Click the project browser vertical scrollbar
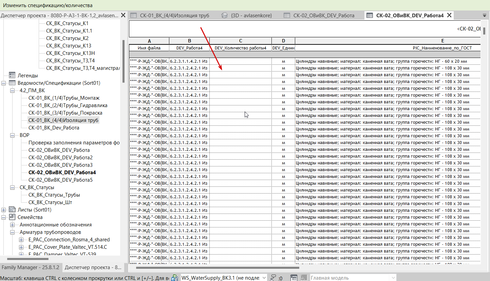 click(124, 61)
